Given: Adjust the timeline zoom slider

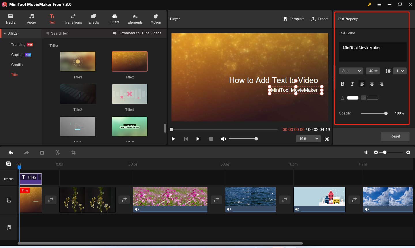Looking at the screenshot, I should pos(391,152).
